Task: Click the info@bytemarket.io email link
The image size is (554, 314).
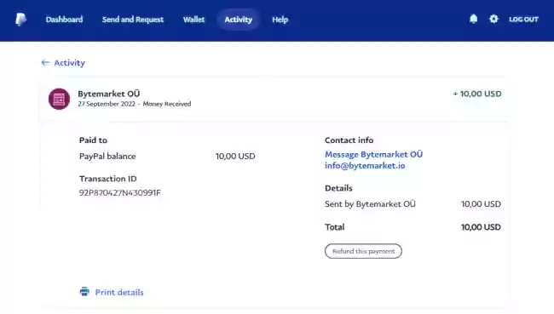Action: pos(365,165)
